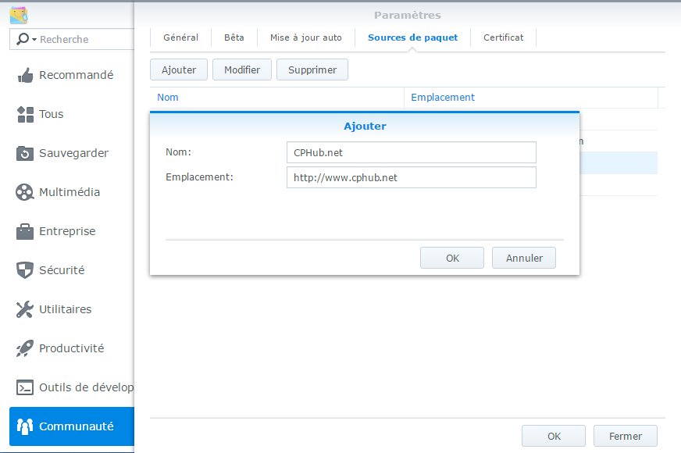Click the Recommandé thumbs-up icon
The width and height of the screenshot is (681, 453).
coord(25,75)
